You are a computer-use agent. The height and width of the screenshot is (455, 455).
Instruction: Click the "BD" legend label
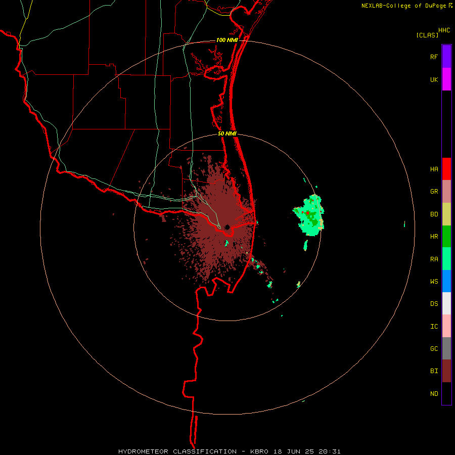pos(434,214)
